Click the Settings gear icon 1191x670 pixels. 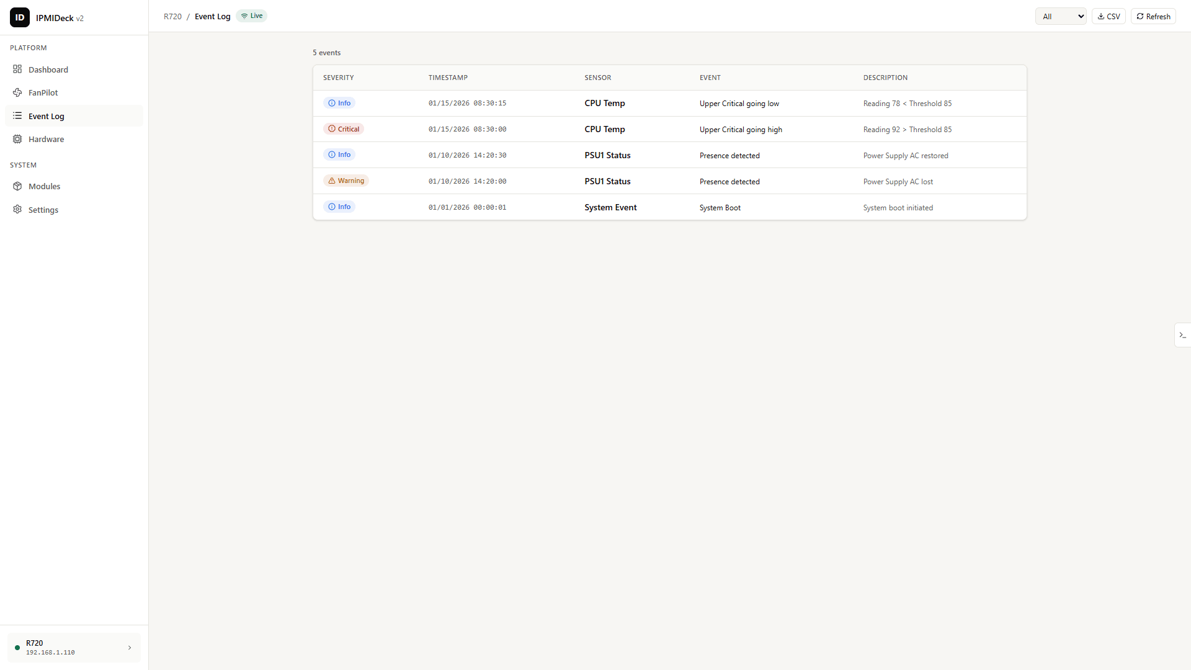[x=17, y=210]
